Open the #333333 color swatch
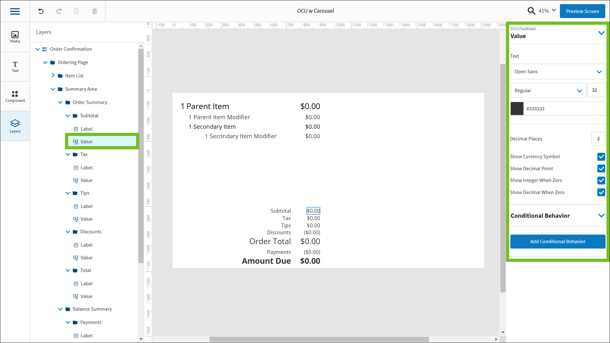The image size is (610, 343). [x=517, y=108]
